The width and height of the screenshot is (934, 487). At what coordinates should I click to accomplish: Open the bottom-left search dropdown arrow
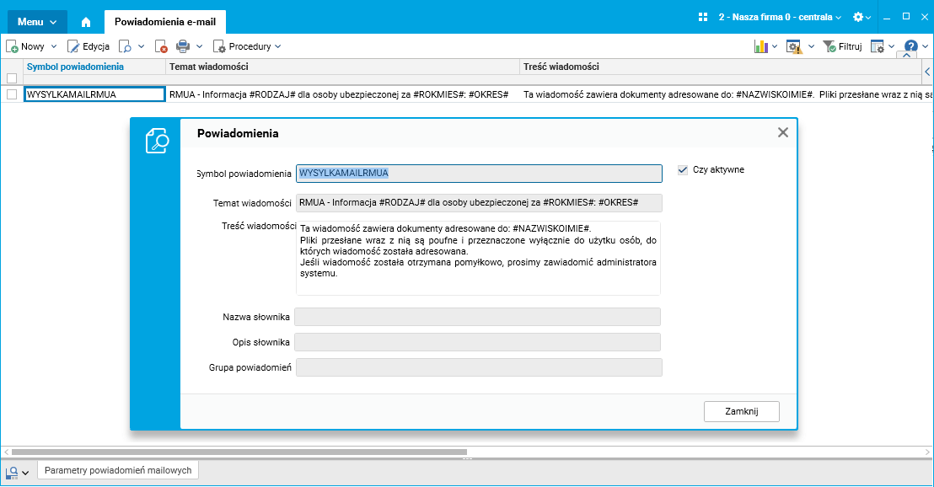[x=25, y=474]
